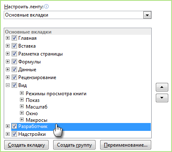Select the Формулы row label
The image size is (172, 152).
(29, 62)
